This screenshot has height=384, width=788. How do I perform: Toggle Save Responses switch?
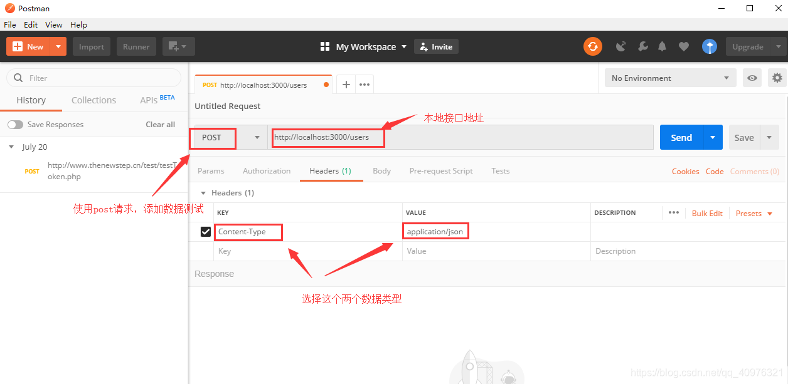pyautogui.click(x=15, y=125)
